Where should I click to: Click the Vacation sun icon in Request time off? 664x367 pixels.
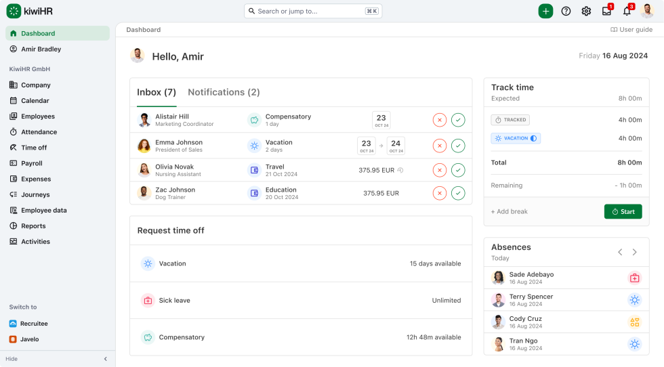148,263
